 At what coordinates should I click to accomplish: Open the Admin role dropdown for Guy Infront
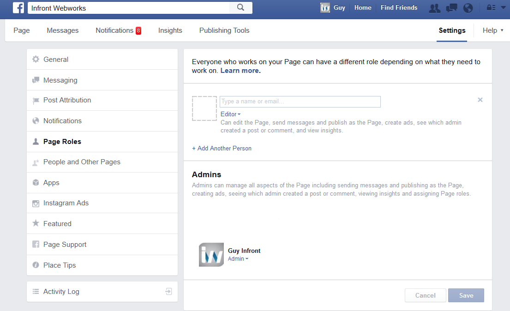pos(238,258)
